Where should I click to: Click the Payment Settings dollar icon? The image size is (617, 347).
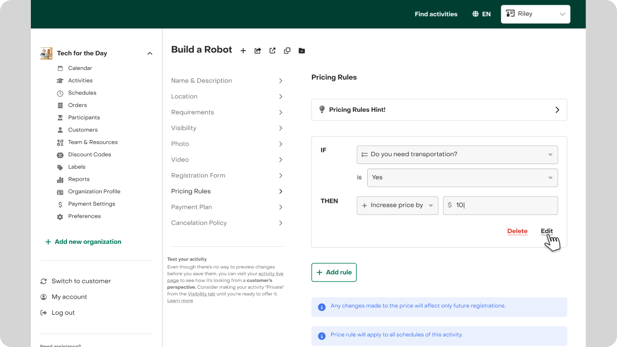tap(60, 204)
